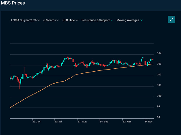Select the 20. Jul date label
181x135 pixels.
[x=58, y=121]
